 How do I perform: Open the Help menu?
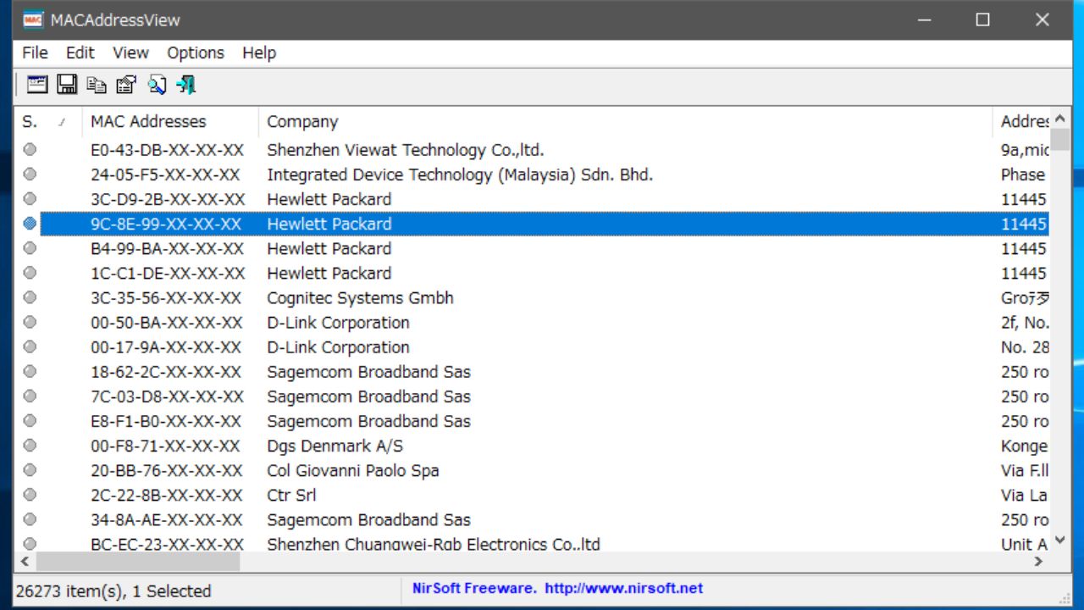[259, 53]
